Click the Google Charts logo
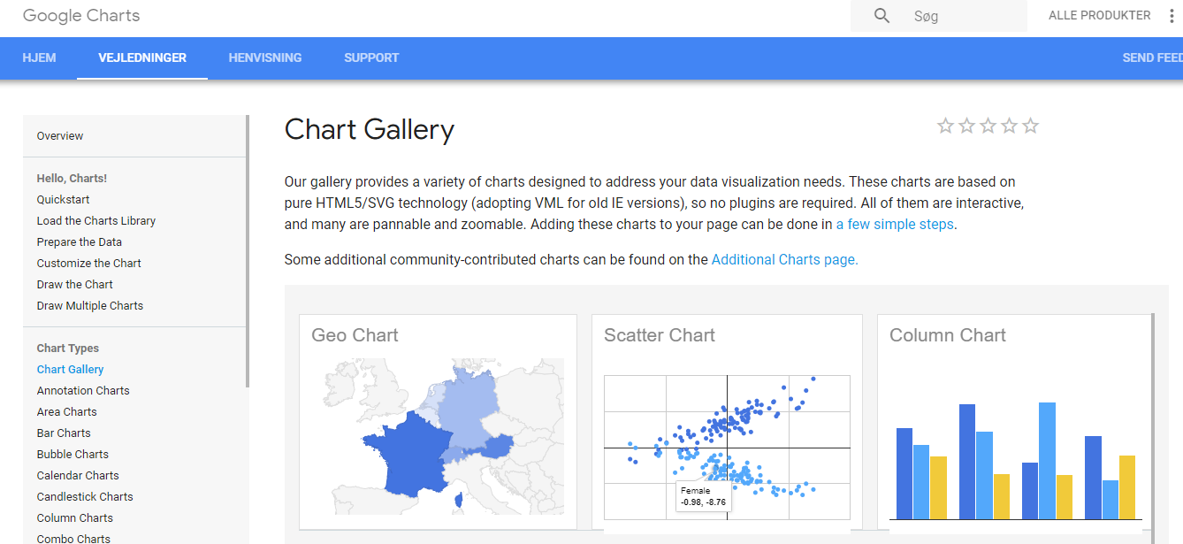1183x544 pixels. pyautogui.click(x=81, y=16)
